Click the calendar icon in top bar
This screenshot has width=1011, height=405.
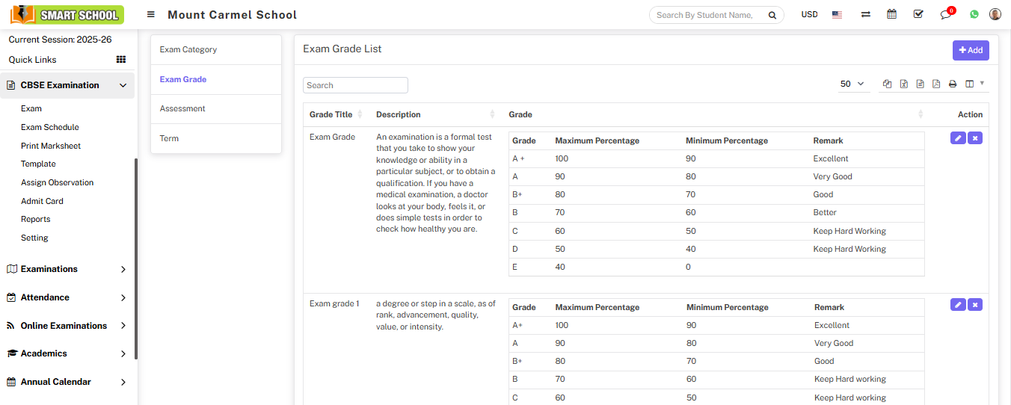pyautogui.click(x=891, y=14)
